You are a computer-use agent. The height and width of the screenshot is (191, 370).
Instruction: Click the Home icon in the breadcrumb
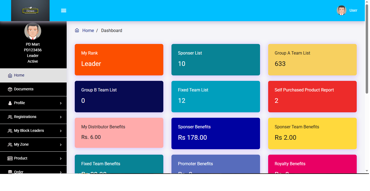[x=77, y=30]
